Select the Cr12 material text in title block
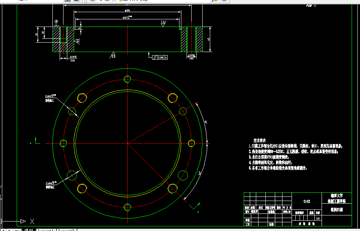360x231 pixels. [307, 201]
